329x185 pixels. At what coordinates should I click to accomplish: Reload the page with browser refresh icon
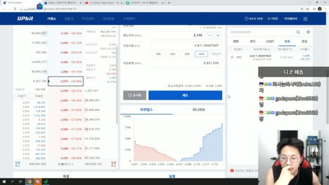15,9
